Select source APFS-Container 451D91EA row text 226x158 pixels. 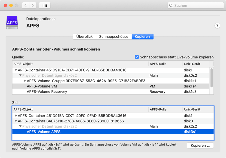tap(72, 70)
